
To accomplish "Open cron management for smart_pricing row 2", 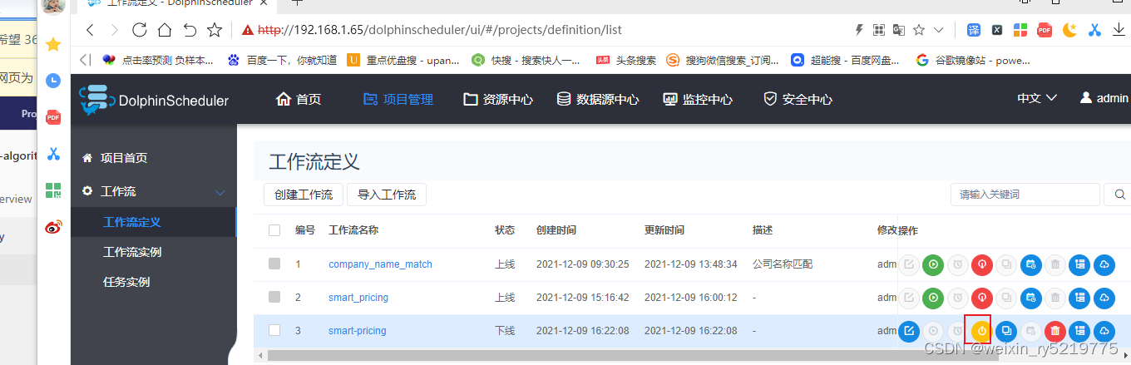I will (x=1031, y=297).
